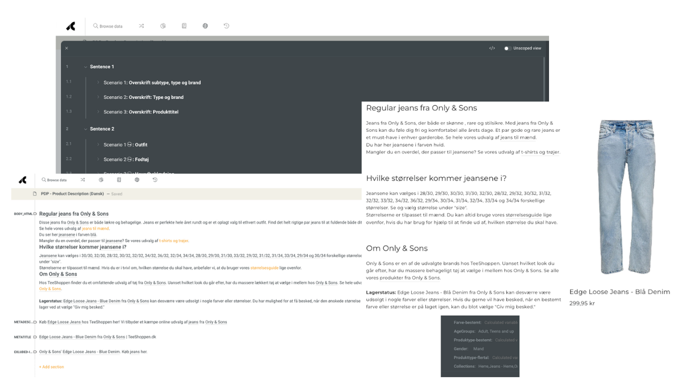This screenshot has width=691, height=389.
Task: Click the Farve-bestemt row in dark data panel
Action: (485, 323)
